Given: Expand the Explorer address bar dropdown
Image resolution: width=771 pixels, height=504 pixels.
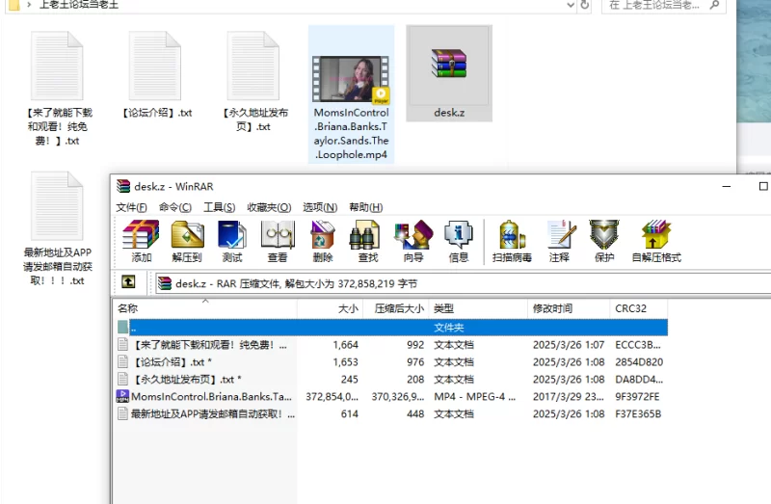Looking at the screenshot, I should (571, 5).
